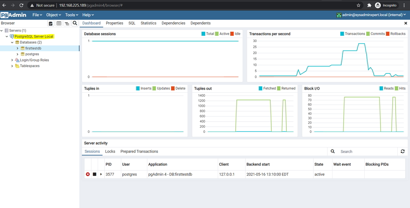
Task: Switch to the Statistics tab
Action: 148,23
